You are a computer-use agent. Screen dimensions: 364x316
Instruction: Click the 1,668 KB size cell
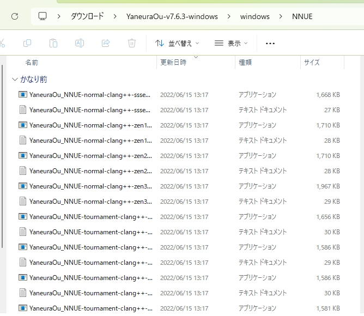(x=328, y=95)
